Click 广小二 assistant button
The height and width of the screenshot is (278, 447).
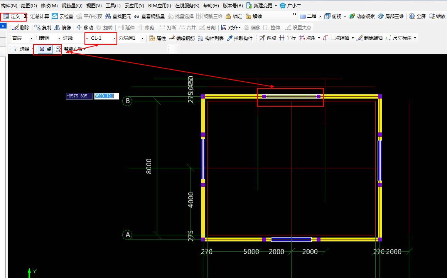[290, 6]
